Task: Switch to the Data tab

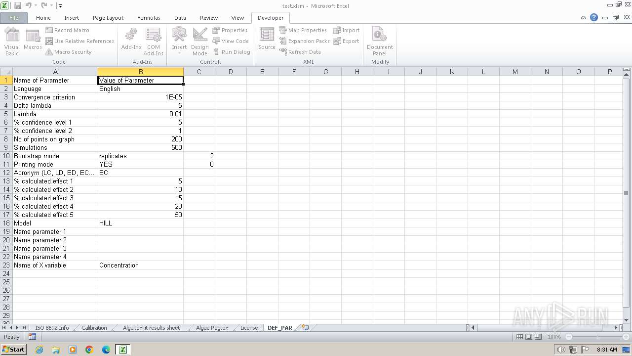Action: [x=180, y=18]
